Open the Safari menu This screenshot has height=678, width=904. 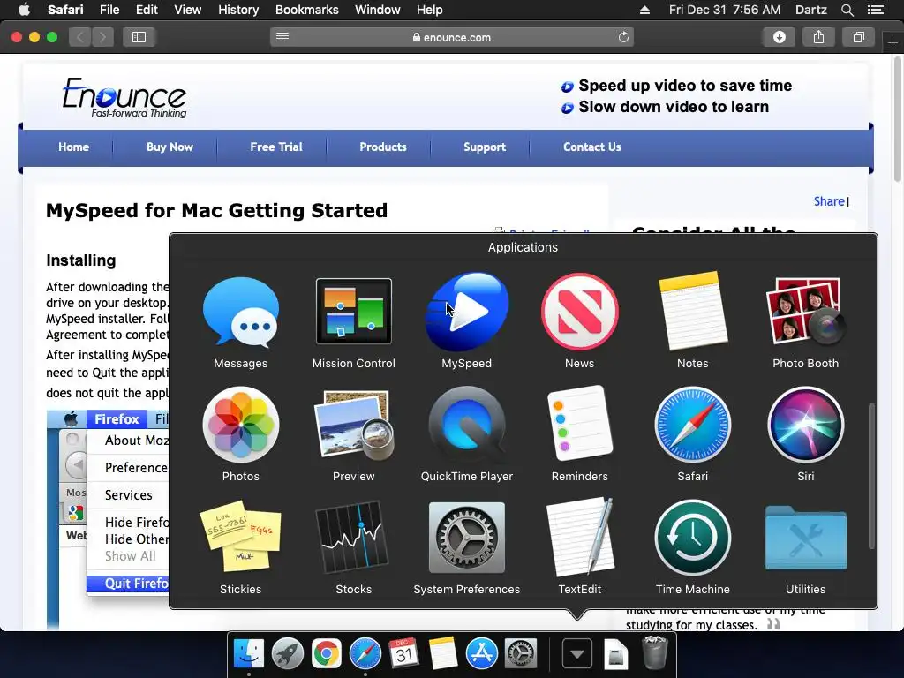pyautogui.click(x=65, y=10)
